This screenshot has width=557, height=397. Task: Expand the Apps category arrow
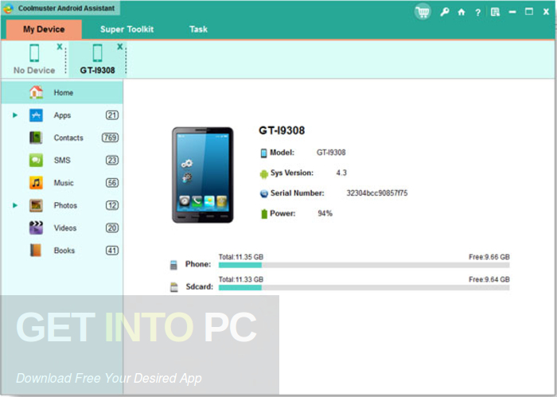tap(15, 115)
